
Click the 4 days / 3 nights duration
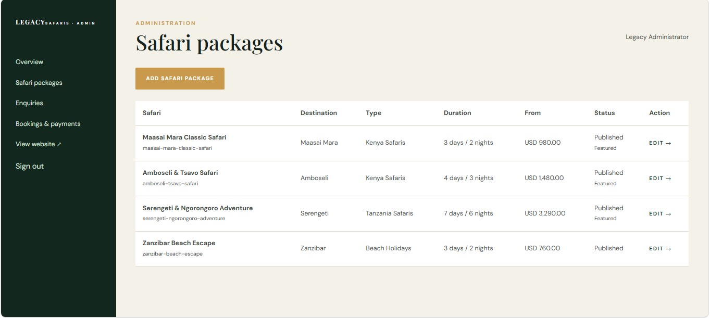pos(468,178)
